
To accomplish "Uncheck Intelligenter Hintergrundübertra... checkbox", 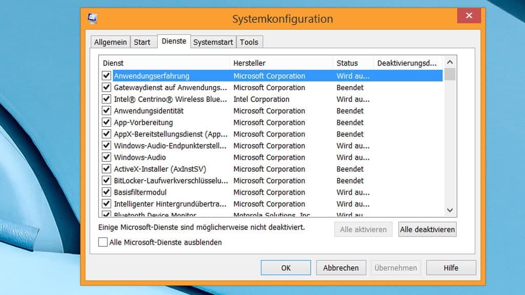I will click(x=107, y=203).
